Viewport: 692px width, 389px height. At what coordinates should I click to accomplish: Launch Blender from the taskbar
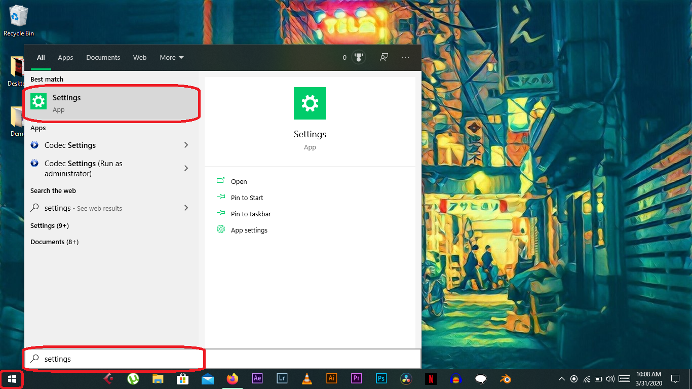coord(505,378)
